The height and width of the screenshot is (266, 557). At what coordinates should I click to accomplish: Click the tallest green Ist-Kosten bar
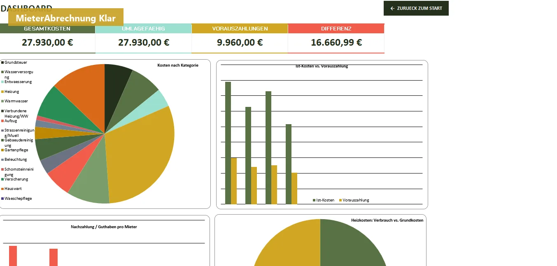click(x=228, y=143)
